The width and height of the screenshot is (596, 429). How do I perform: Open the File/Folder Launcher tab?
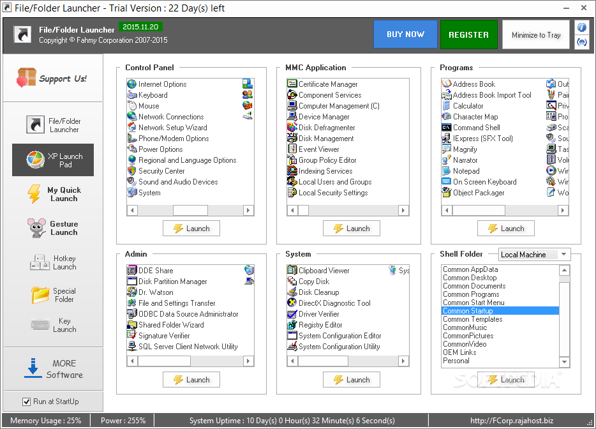click(x=53, y=125)
